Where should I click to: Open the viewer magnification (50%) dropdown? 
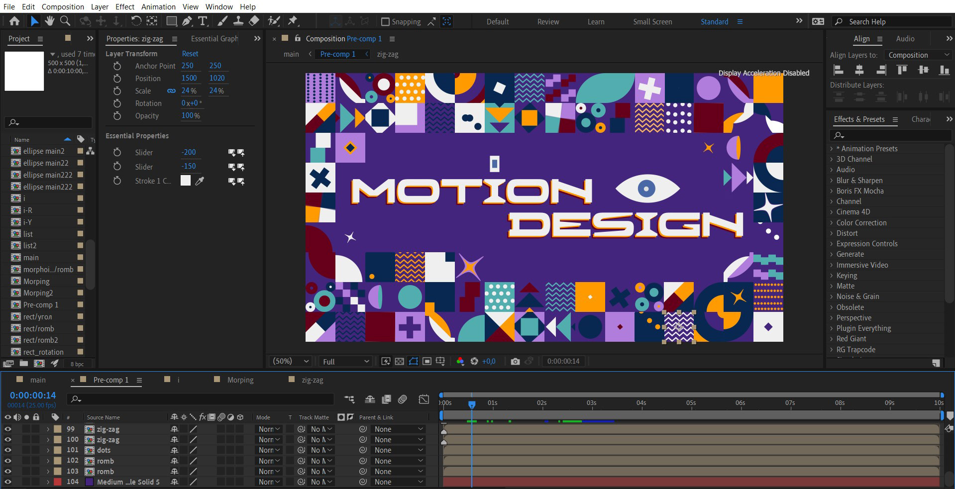tap(291, 362)
